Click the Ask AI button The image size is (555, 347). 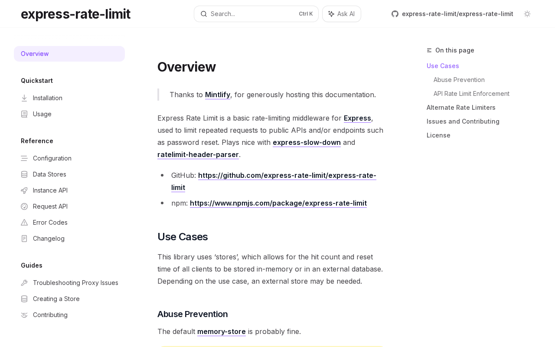[x=342, y=14]
